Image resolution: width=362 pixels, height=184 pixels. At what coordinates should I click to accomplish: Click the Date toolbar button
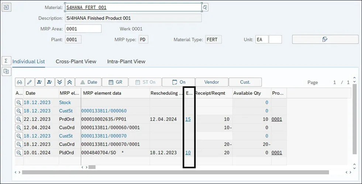tap(88, 82)
